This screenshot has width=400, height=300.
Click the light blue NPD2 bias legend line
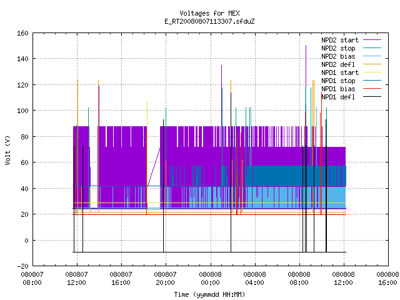[x=372, y=56]
